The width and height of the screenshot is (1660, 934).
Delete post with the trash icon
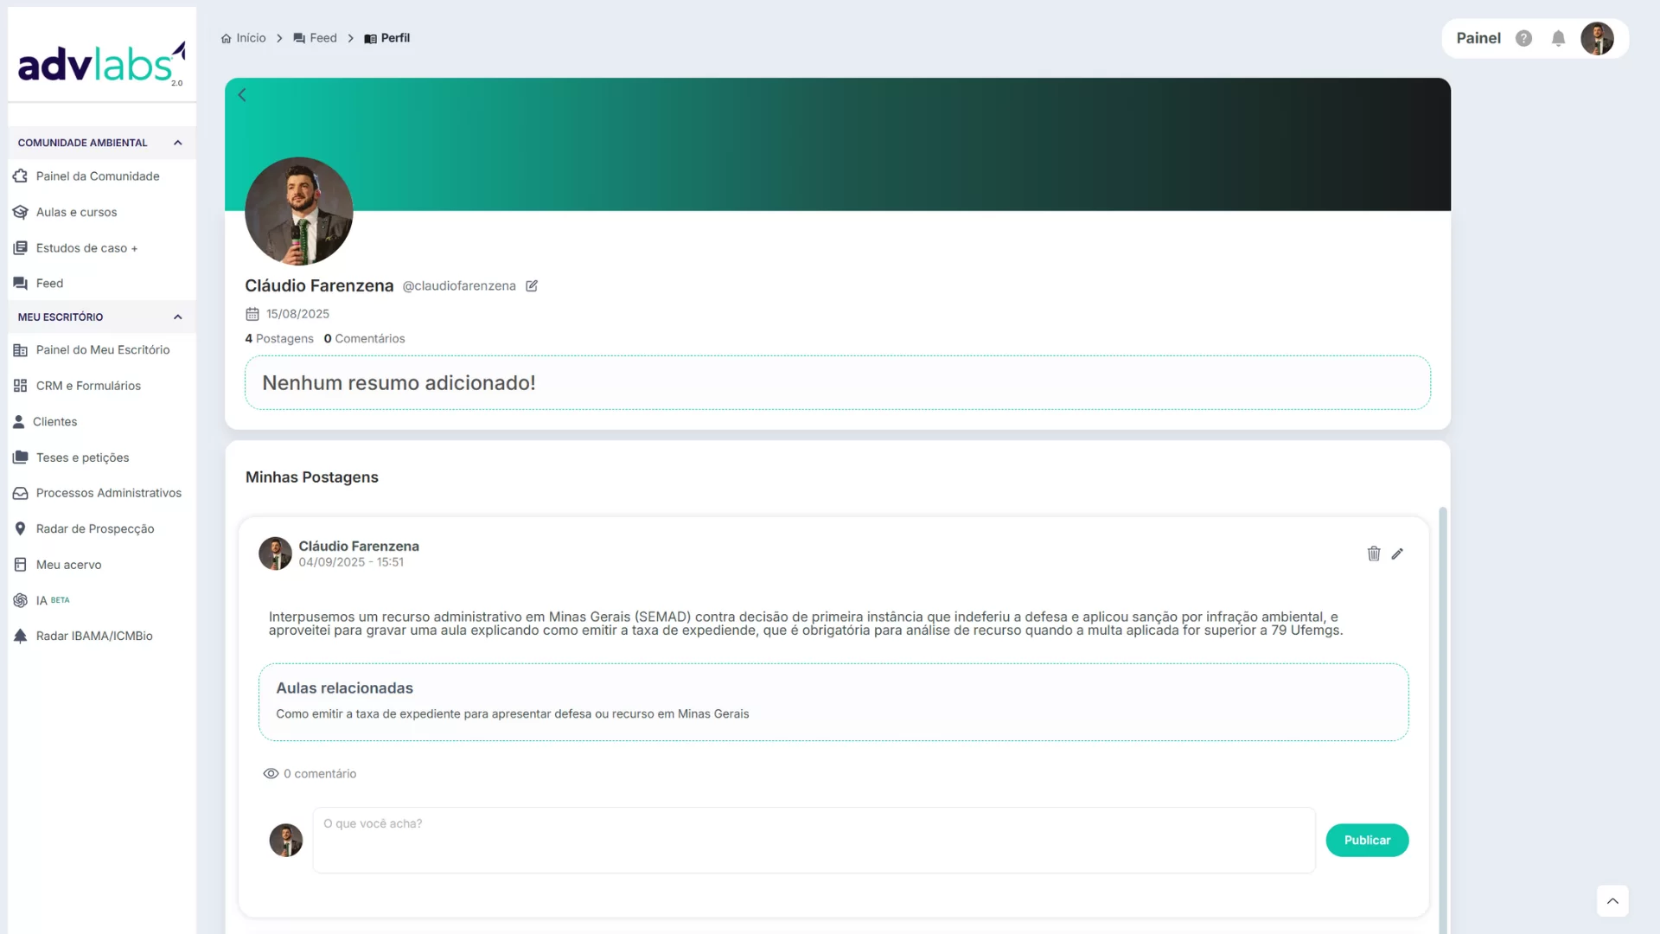[1373, 553]
